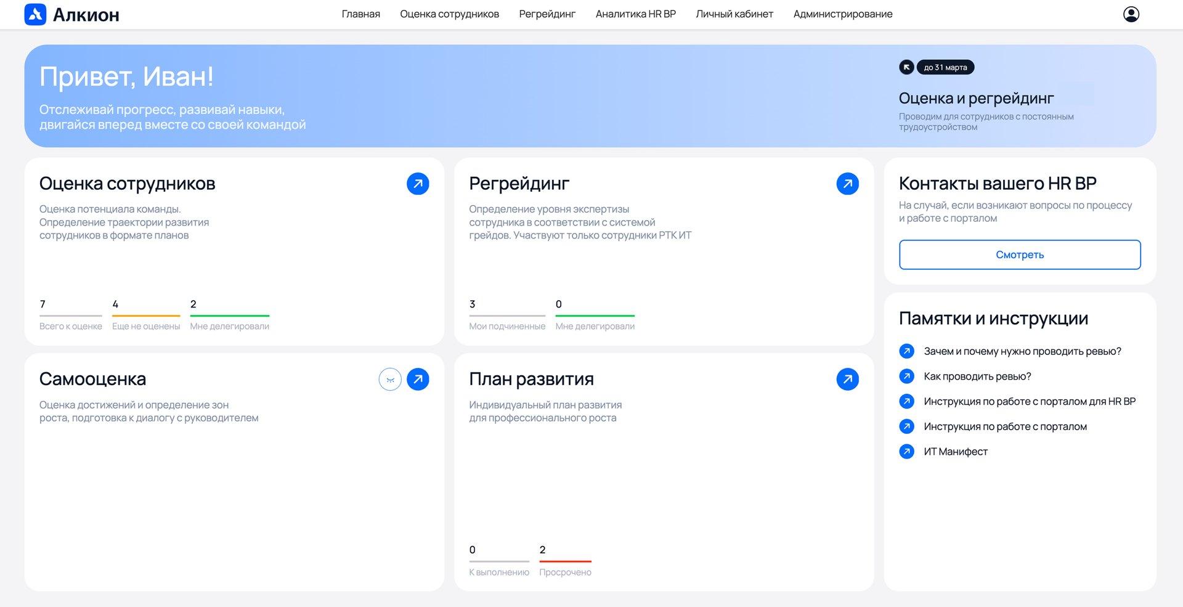Click Оценка и регрейдинг banner heading
Image resolution: width=1183 pixels, height=607 pixels.
click(x=976, y=98)
